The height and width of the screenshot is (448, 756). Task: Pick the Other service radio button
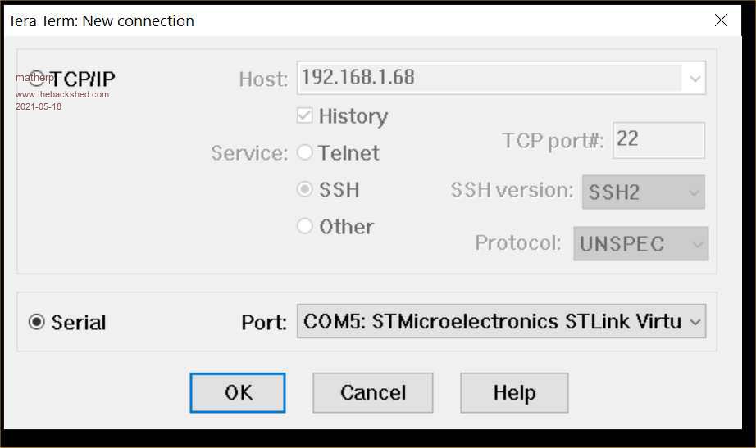305,226
